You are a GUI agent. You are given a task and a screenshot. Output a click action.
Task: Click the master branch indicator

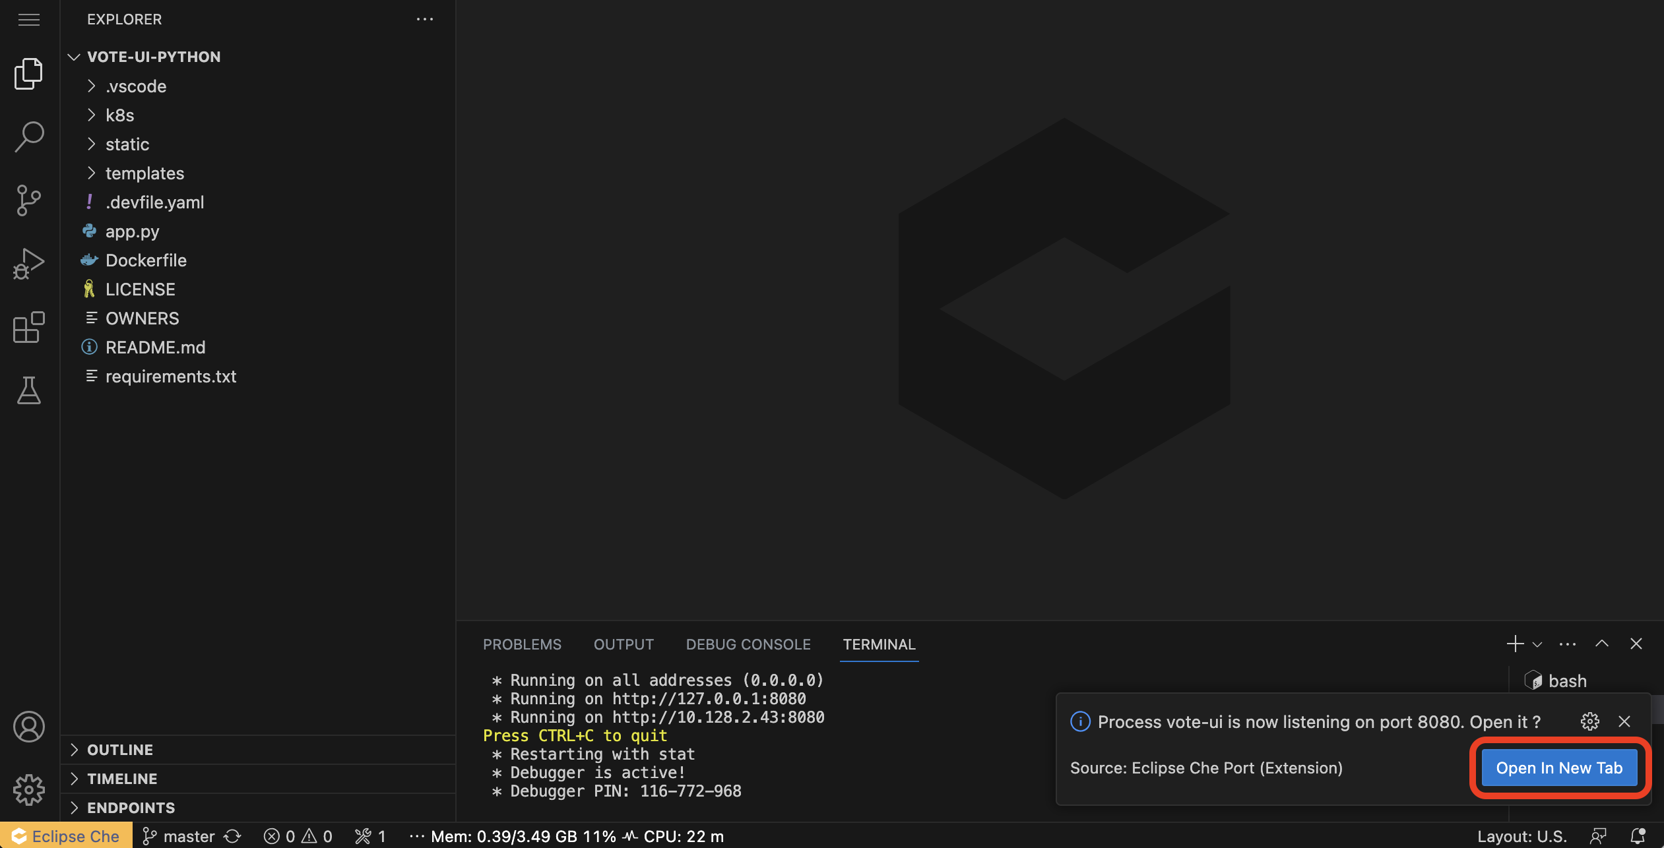pos(179,836)
